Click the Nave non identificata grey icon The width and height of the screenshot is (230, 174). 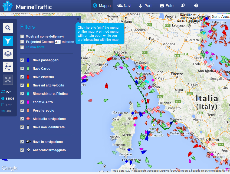click(x=28, y=127)
